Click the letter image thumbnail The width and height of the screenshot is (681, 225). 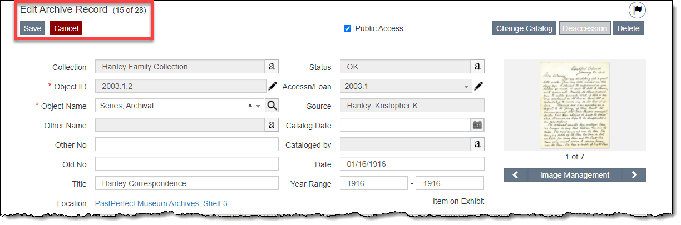(x=574, y=105)
